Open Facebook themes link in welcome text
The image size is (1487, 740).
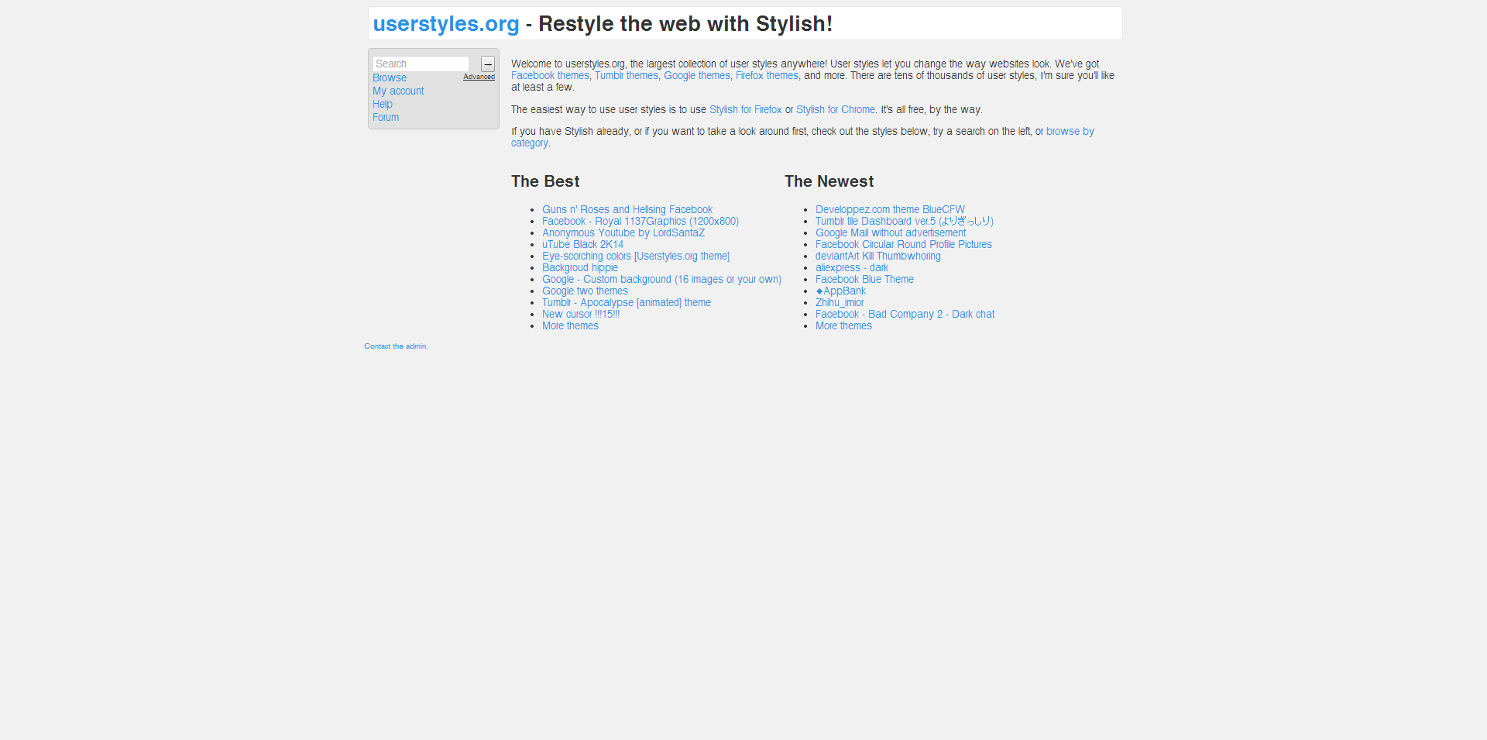coord(550,75)
